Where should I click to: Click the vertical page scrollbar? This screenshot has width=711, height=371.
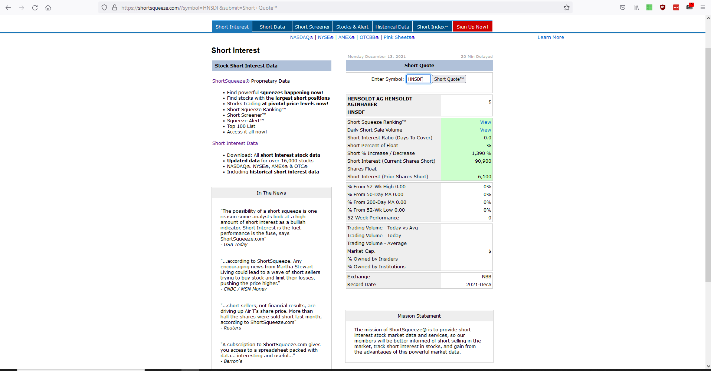[x=708, y=165]
